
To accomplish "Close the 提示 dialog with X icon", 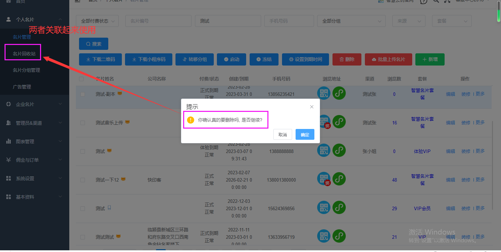I will tap(312, 107).
